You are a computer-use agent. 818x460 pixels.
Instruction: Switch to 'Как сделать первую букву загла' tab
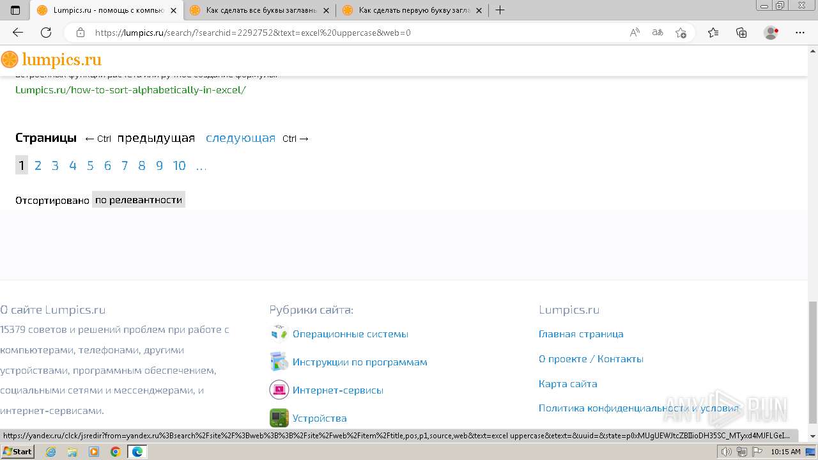pos(413,10)
